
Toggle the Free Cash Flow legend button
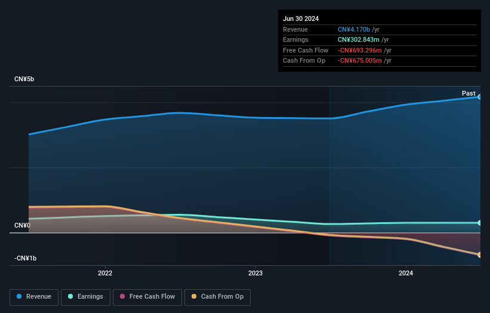tap(147, 297)
